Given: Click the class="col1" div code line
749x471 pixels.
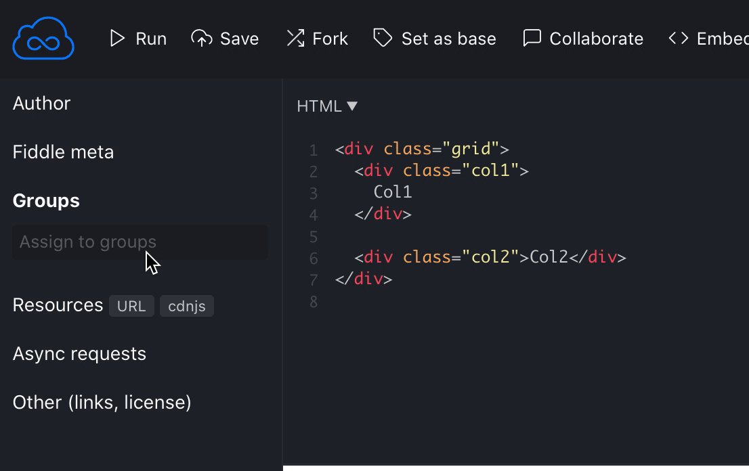Looking at the screenshot, I should 442,171.
